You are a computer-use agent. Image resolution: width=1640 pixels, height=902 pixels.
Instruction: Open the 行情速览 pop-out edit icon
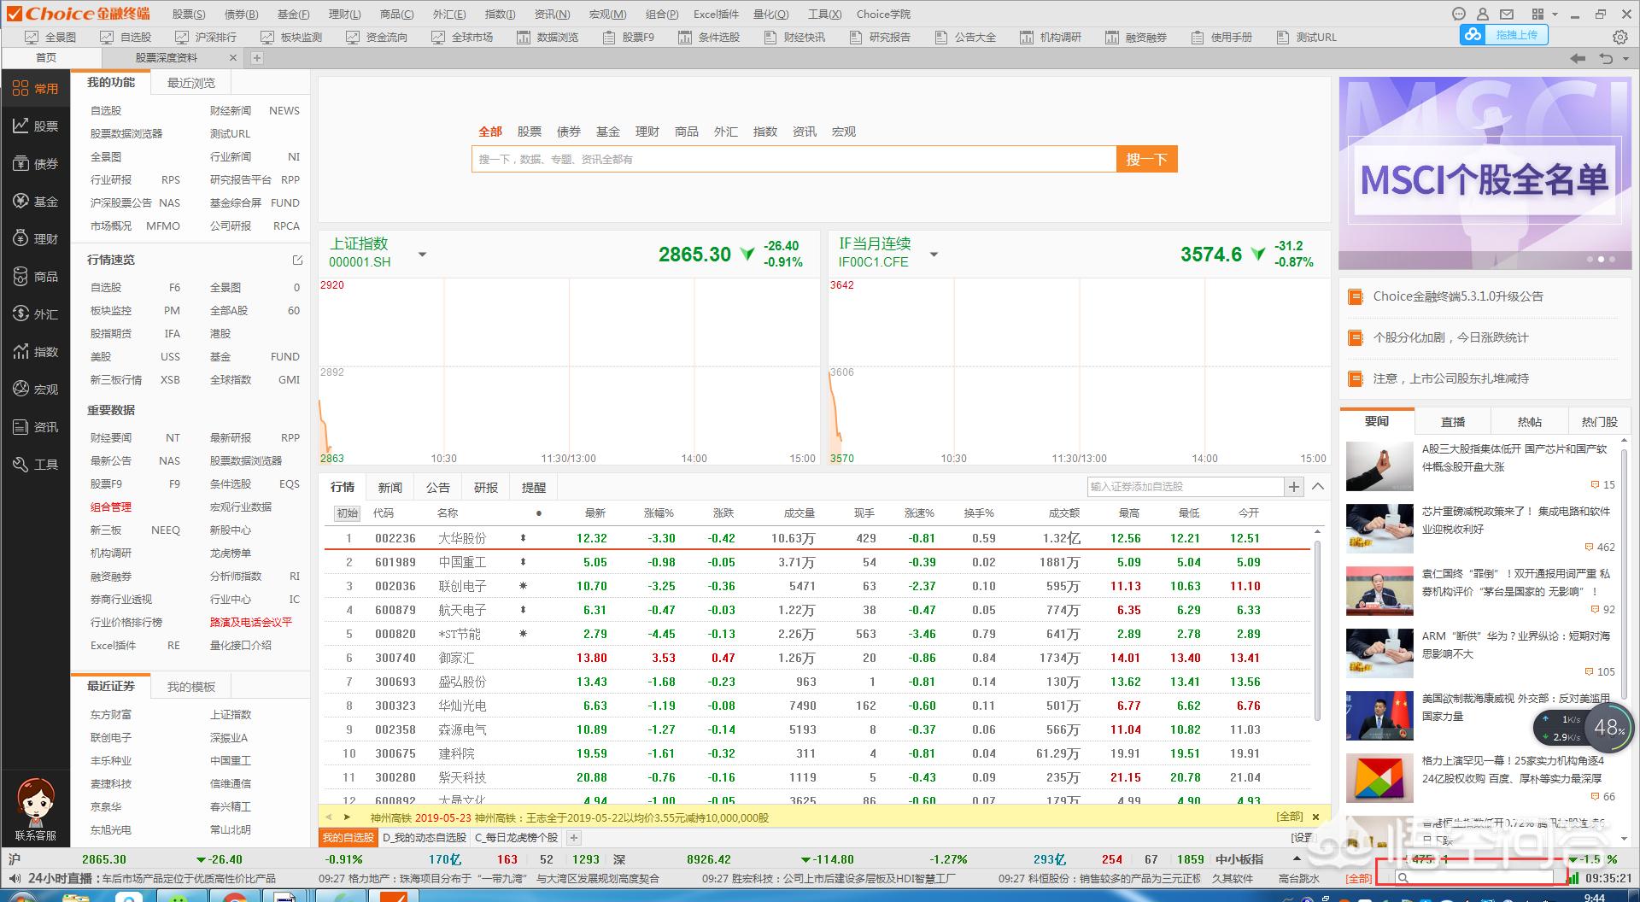tap(297, 260)
